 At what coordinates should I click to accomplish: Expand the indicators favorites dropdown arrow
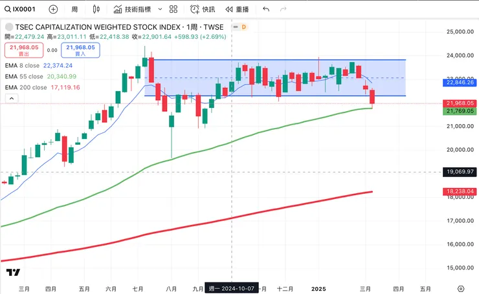159,10
